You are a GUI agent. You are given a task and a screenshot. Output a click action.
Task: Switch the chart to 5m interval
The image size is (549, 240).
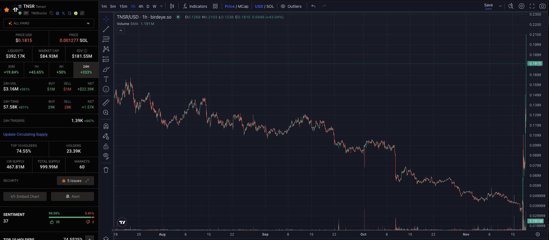[x=113, y=6]
